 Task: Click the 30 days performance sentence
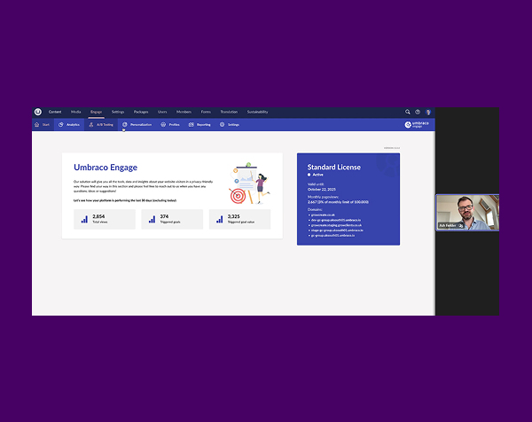point(125,200)
